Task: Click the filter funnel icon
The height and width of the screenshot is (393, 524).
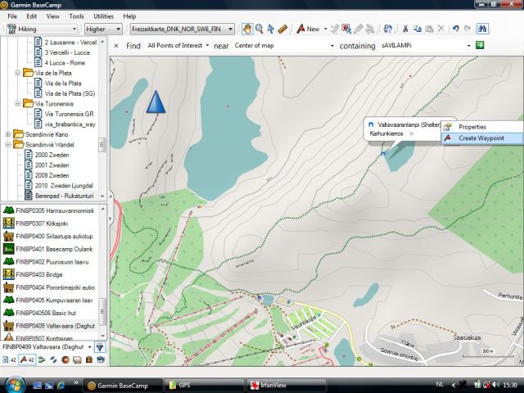Action: pos(100,347)
